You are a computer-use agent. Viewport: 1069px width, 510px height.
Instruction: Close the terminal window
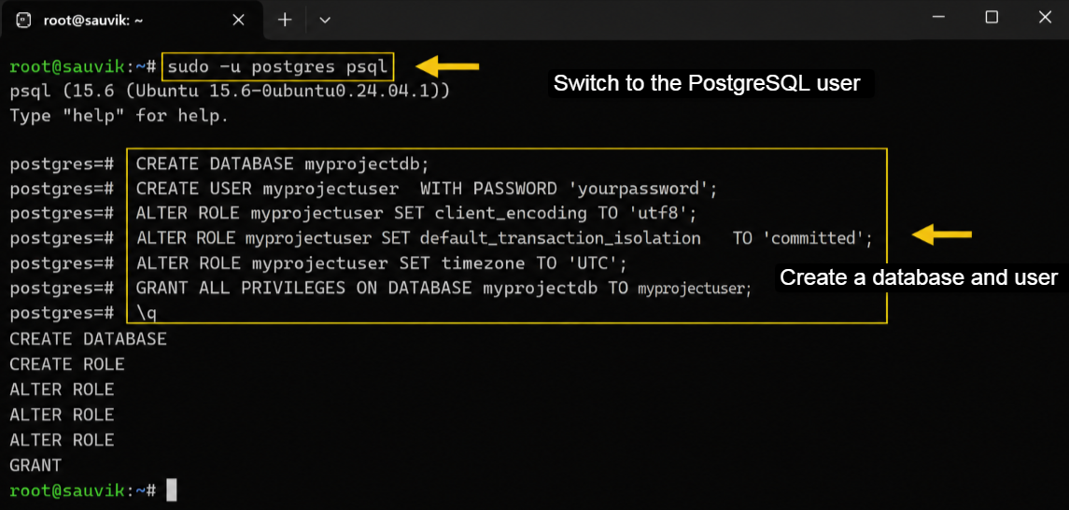[1045, 17]
